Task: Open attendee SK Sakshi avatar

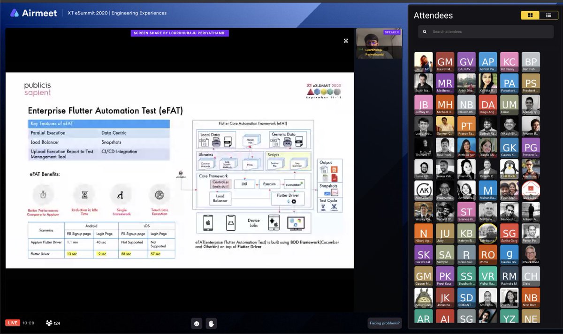Action: tap(423, 255)
